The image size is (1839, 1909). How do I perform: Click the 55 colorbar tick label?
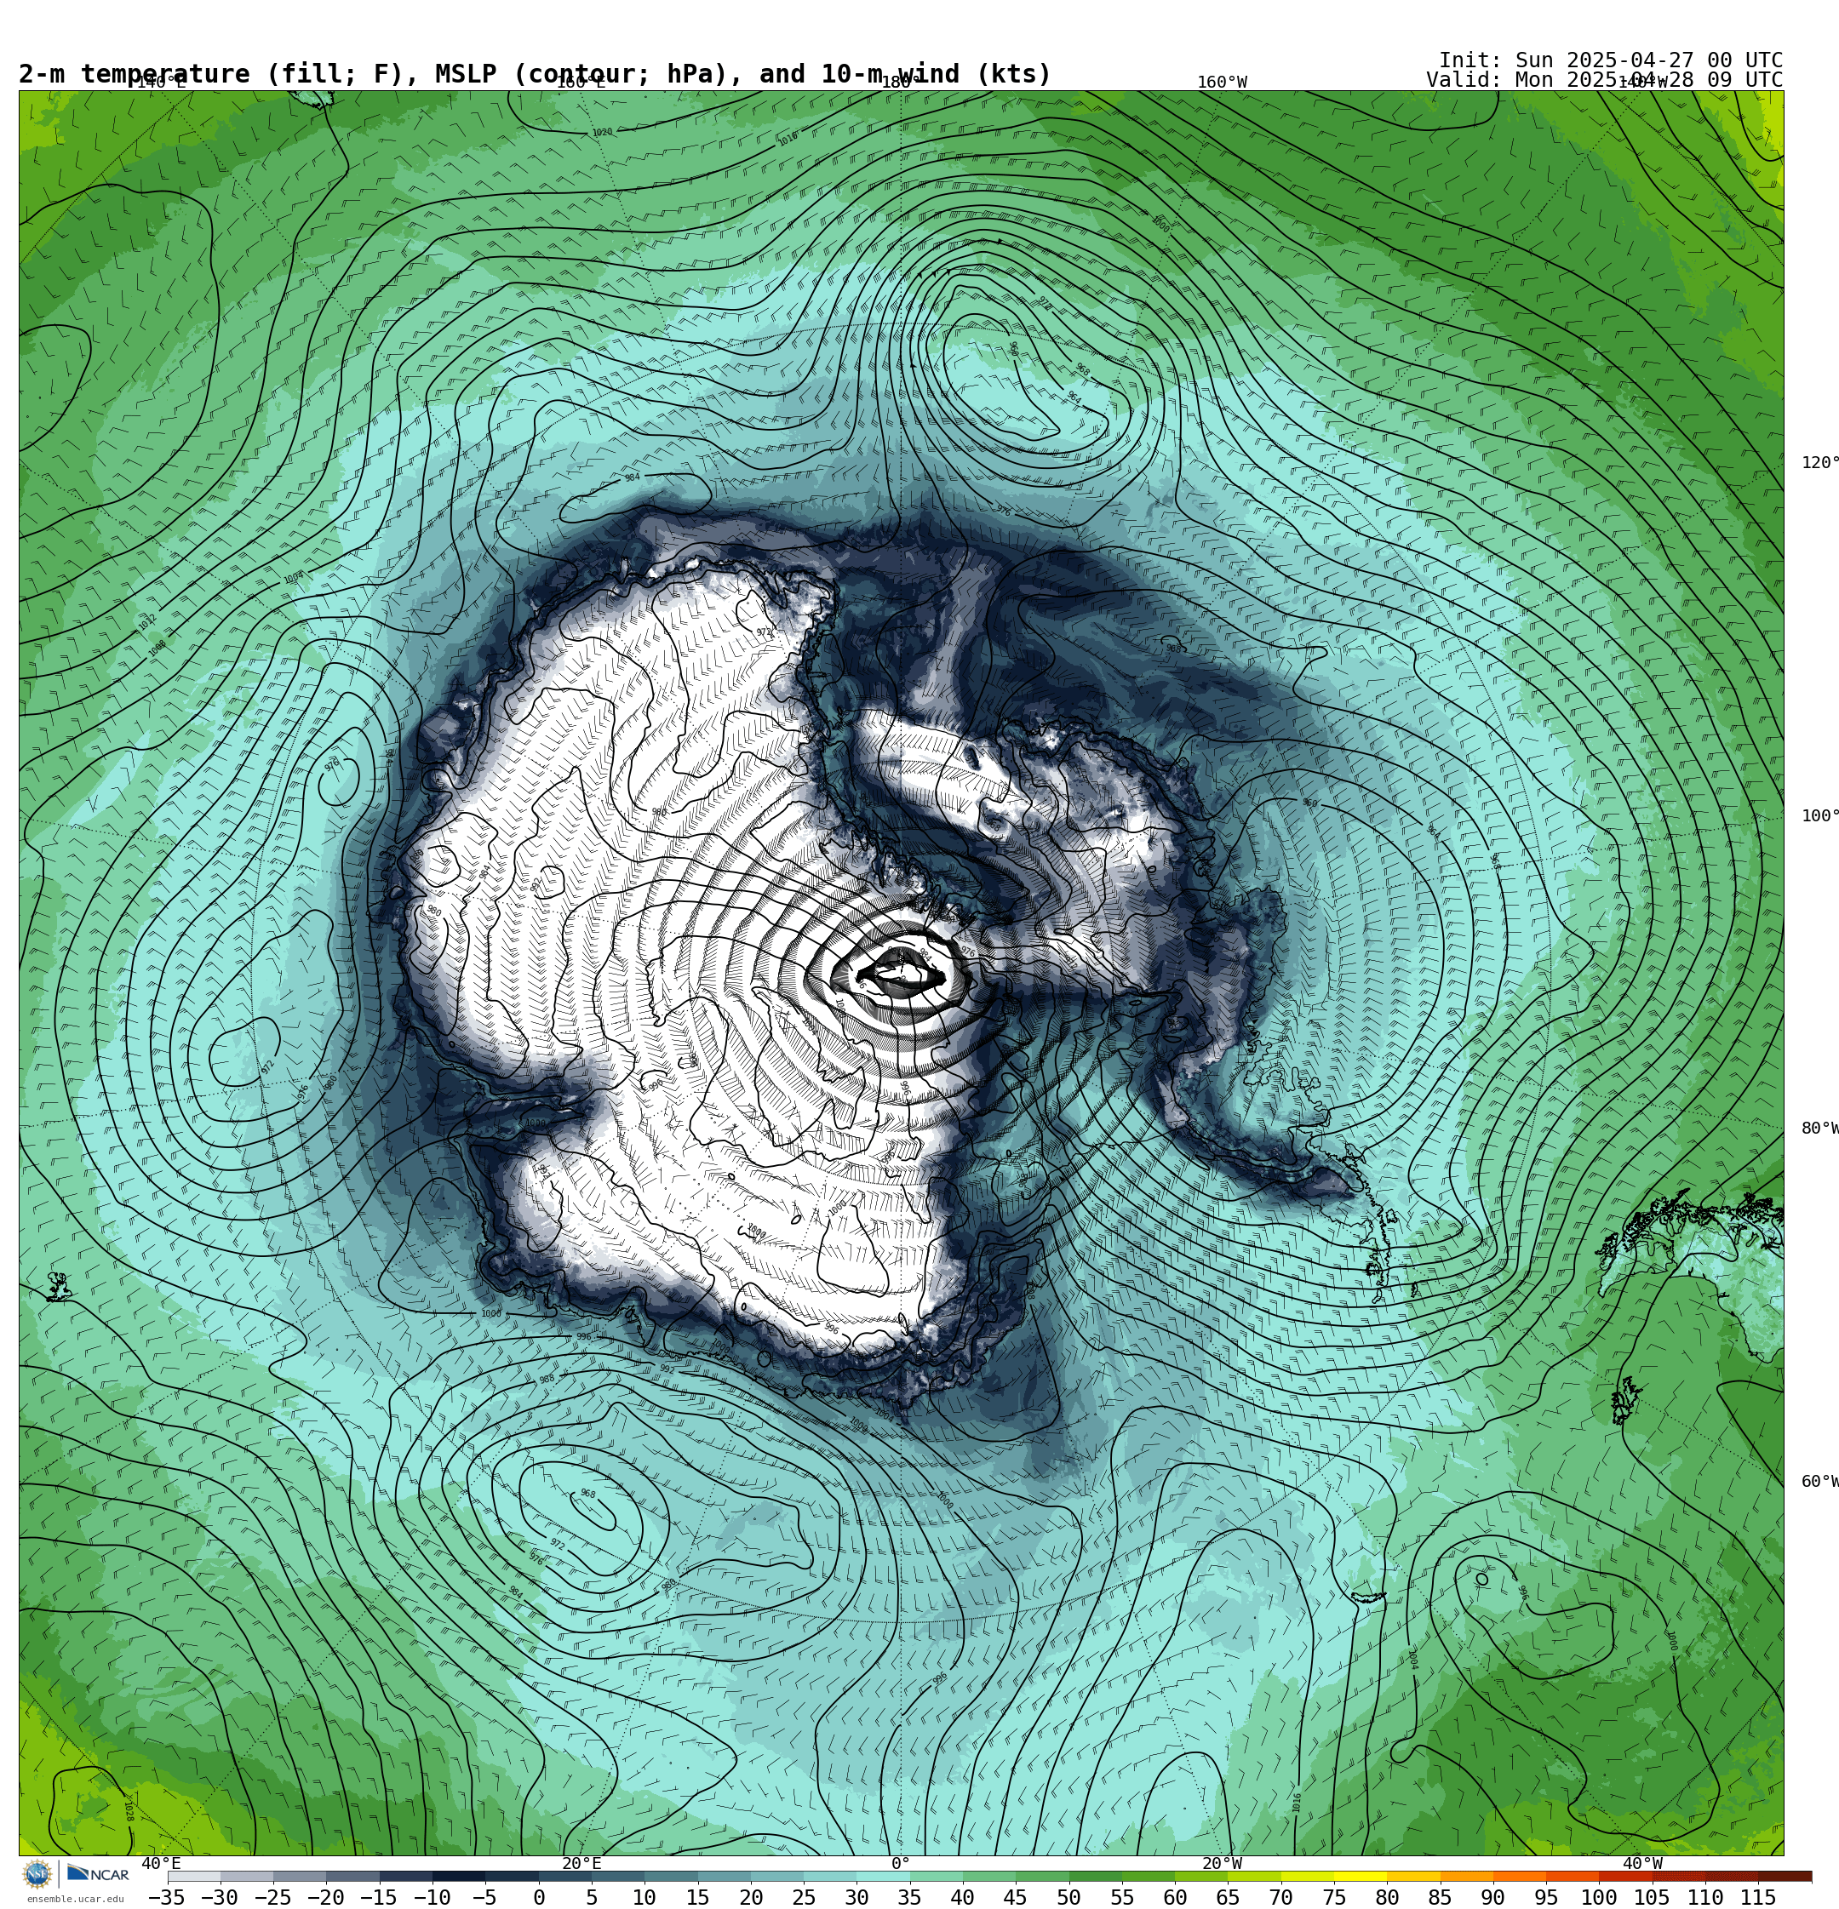point(1123,1897)
